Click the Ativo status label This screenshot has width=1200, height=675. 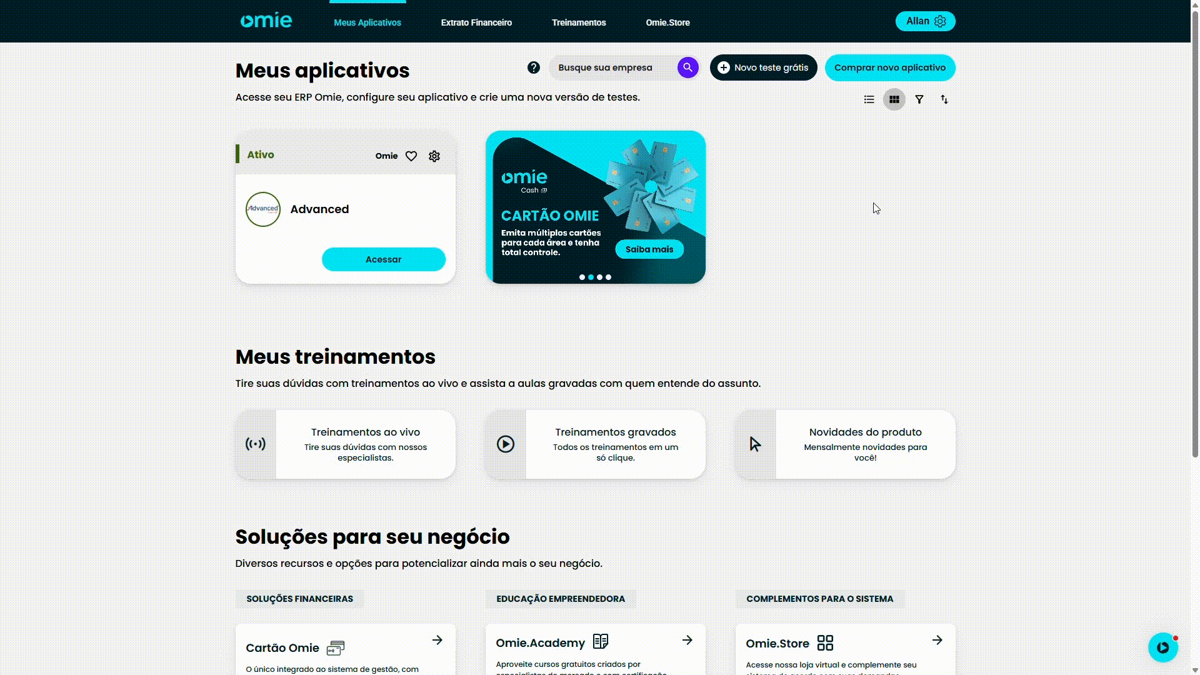tap(261, 154)
